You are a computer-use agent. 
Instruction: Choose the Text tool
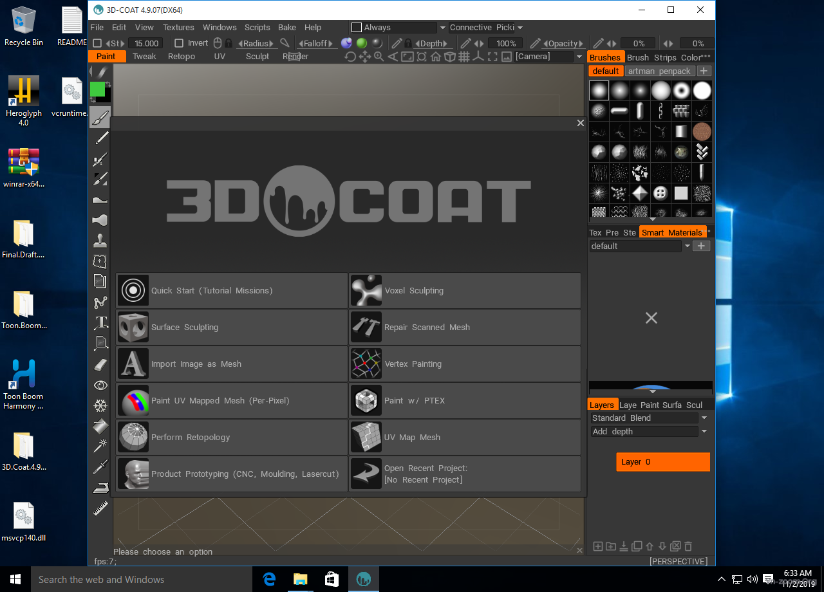pyautogui.click(x=100, y=323)
